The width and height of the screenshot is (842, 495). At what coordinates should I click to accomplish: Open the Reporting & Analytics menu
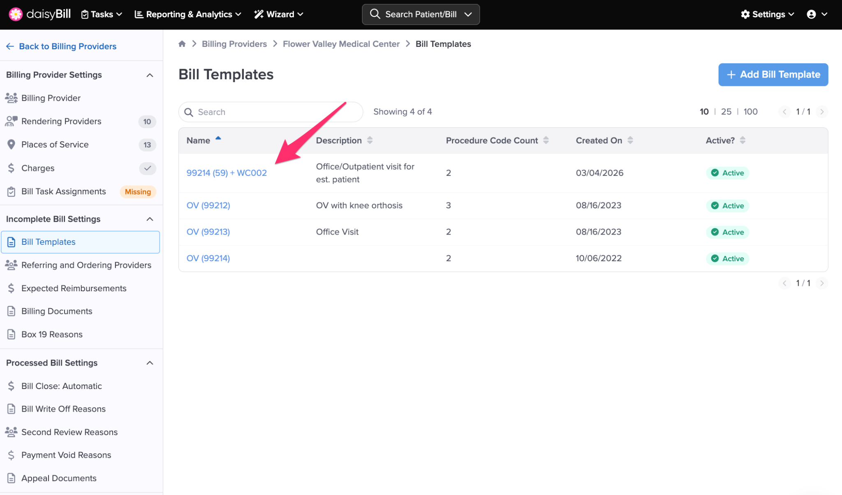pos(188,14)
